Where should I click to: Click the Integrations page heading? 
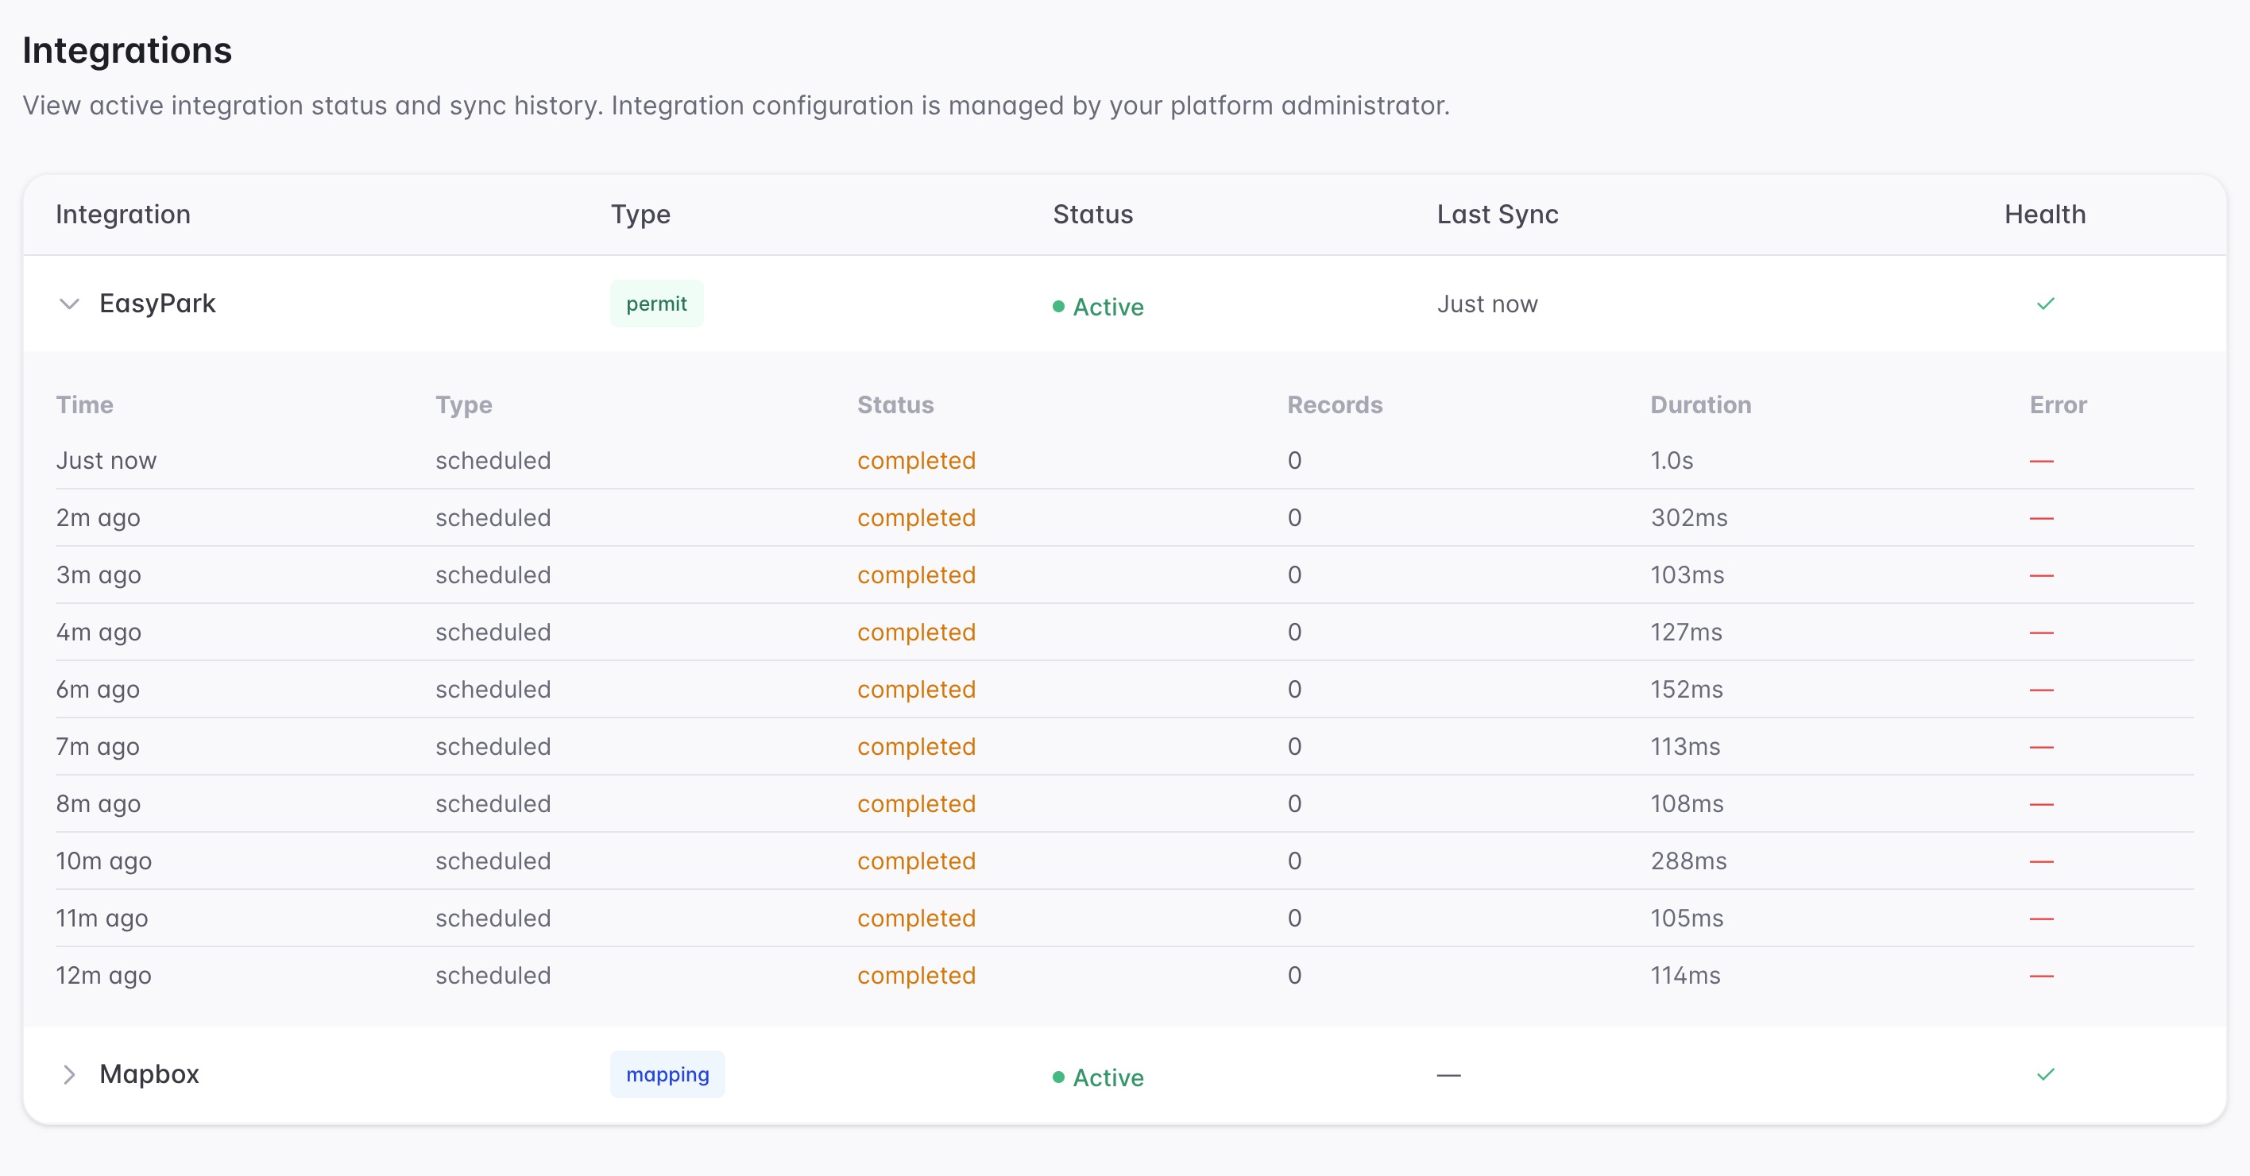click(x=128, y=50)
